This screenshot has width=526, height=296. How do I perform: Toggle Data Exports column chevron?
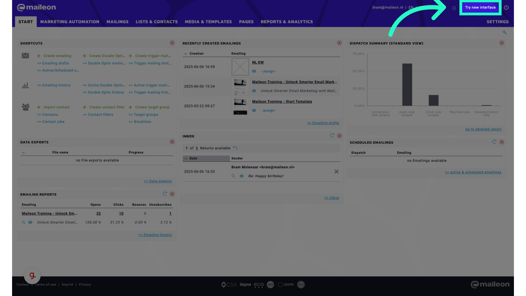(x=23, y=153)
